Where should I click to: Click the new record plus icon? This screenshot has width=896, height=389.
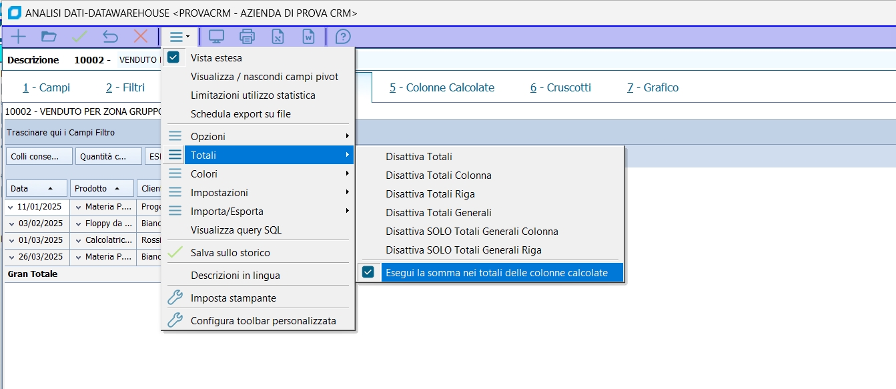19,37
